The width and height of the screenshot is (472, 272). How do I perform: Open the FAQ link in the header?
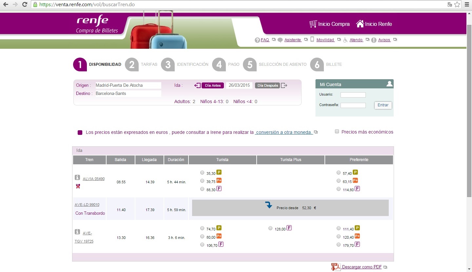click(x=265, y=40)
